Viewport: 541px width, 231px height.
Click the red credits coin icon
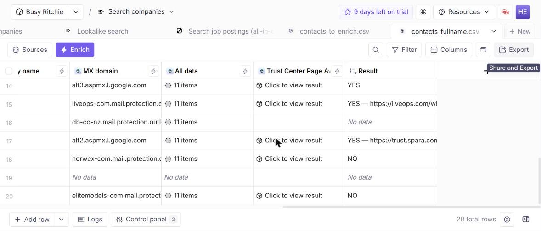click(x=505, y=12)
